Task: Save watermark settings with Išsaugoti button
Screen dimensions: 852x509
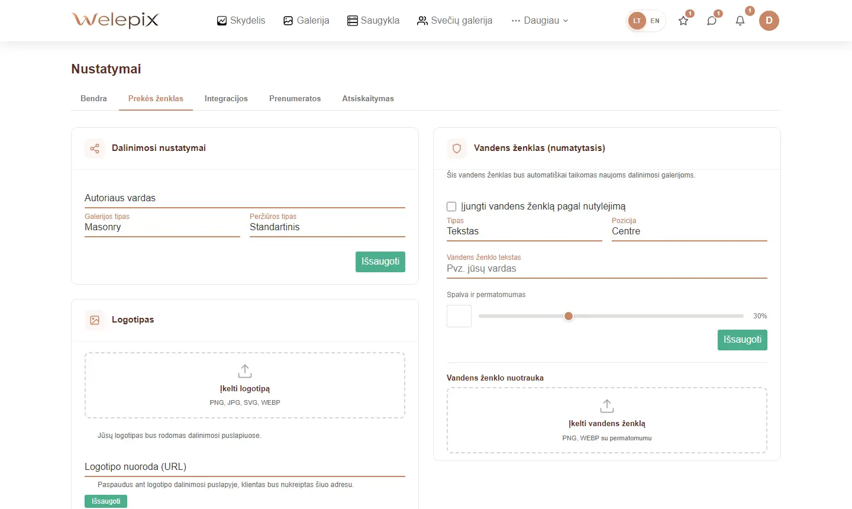Action: [743, 340]
